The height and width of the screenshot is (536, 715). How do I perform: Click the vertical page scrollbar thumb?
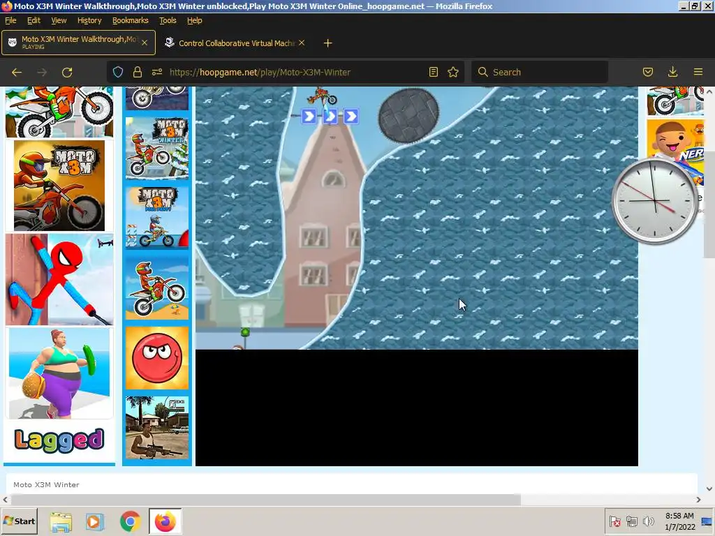click(709, 204)
